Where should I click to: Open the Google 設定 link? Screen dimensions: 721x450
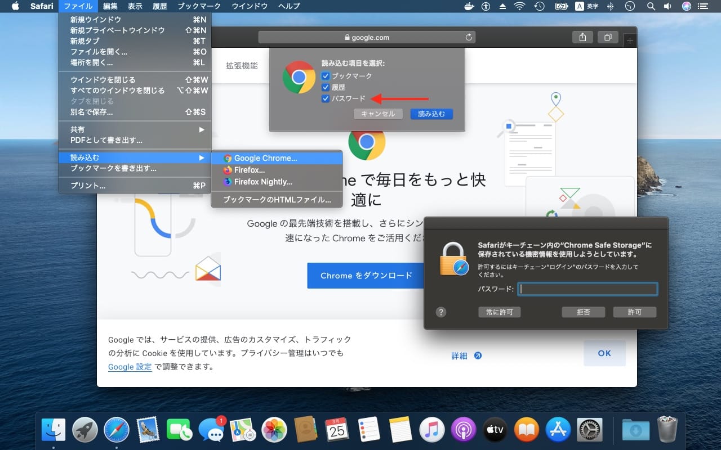(130, 367)
